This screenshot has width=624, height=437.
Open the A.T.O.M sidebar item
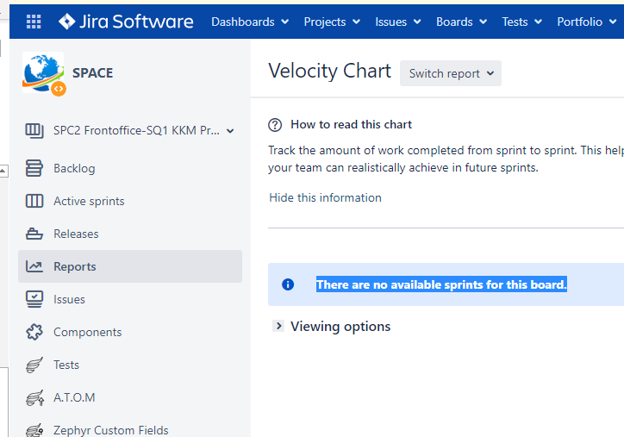(x=74, y=397)
